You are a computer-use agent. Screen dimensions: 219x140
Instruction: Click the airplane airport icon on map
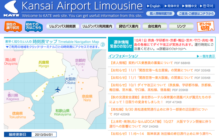pos(58,89)
